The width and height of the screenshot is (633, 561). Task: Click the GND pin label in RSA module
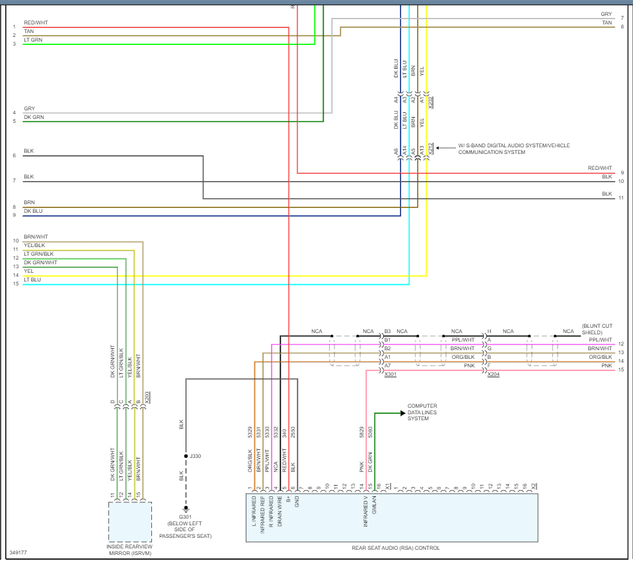click(297, 502)
